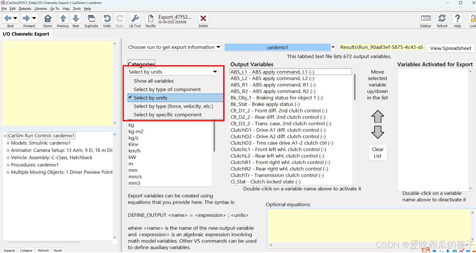Click inside the Optional equations text box
Screen dimensions: 476x253
tap(368, 226)
